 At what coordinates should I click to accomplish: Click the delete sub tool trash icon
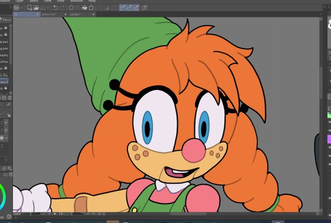click(10, 98)
